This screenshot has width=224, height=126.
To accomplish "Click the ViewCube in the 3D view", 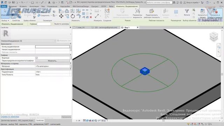I will click(214, 36).
